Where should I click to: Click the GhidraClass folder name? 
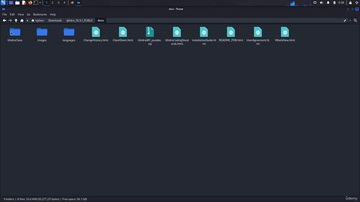point(15,40)
